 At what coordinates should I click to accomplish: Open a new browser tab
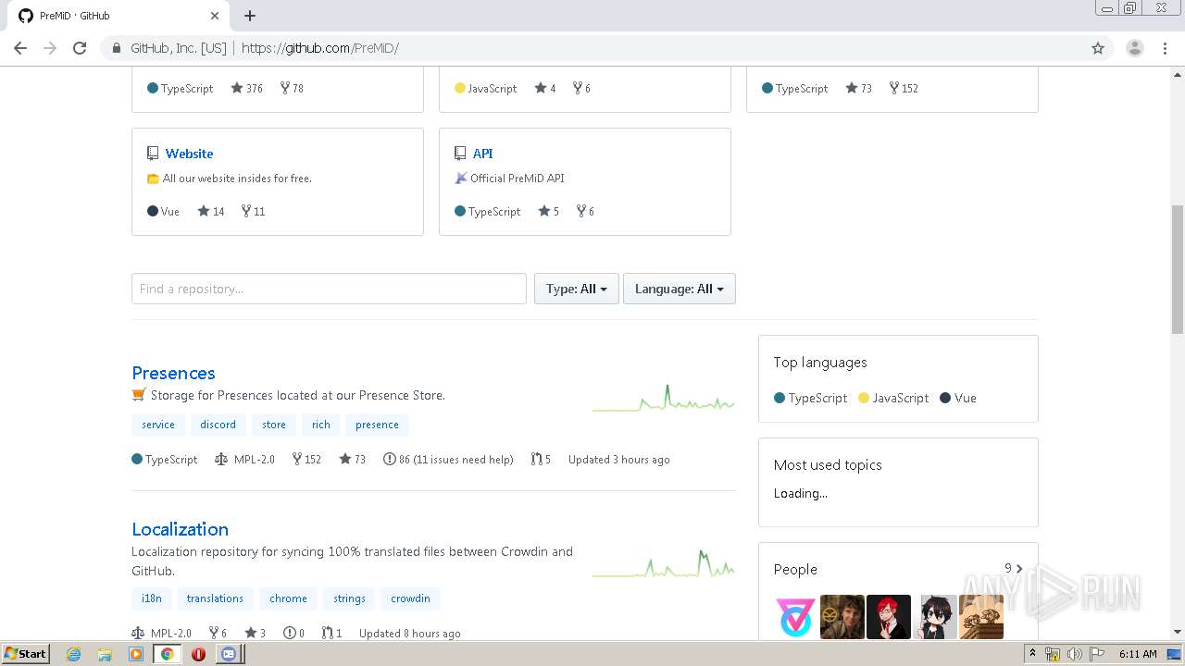click(250, 16)
